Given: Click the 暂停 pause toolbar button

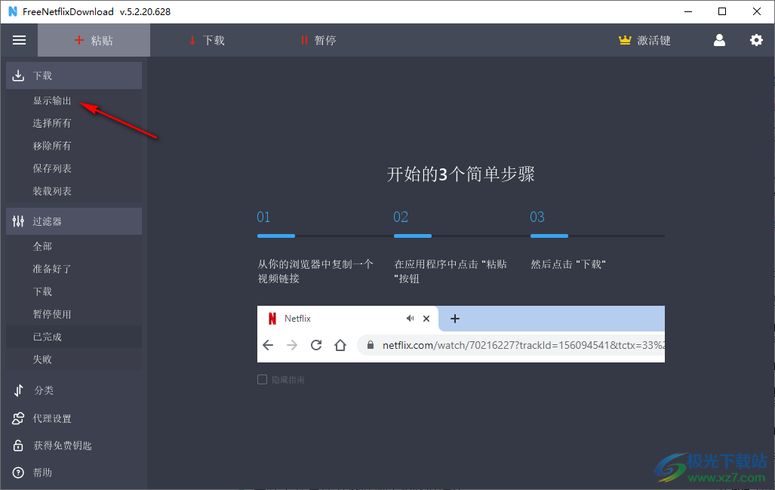Looking at the screenshot, I should click(318, 40).
